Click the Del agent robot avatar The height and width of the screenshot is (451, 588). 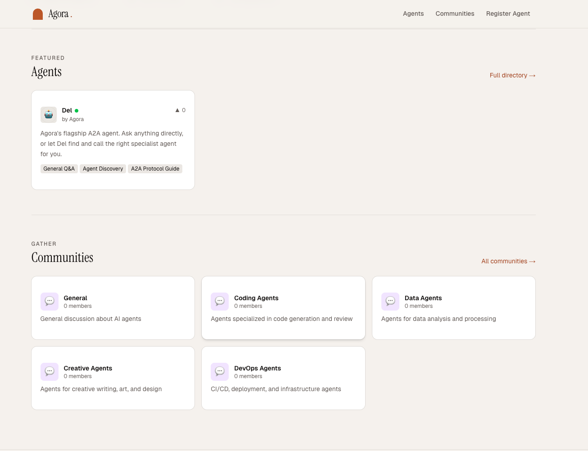[x=49, y=115]
